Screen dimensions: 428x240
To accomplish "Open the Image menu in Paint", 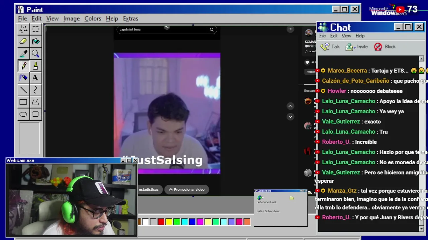I will [x=72, y=18].
